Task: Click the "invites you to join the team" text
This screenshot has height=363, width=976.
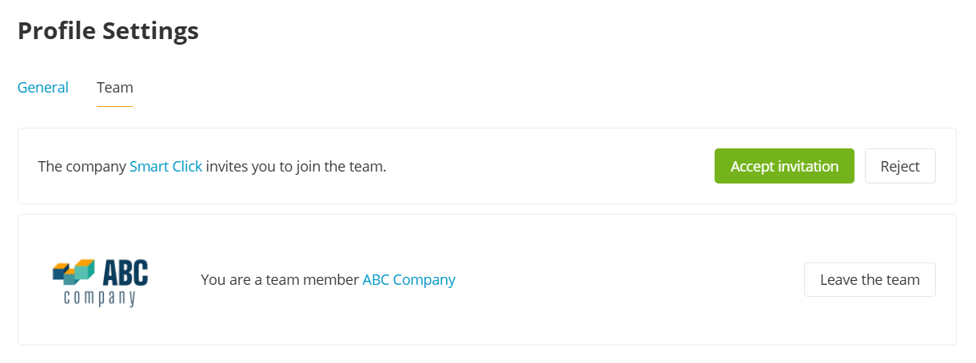Action: 296,167
